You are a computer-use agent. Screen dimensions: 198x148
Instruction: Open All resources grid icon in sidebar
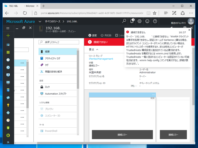[x=8, y=52]
